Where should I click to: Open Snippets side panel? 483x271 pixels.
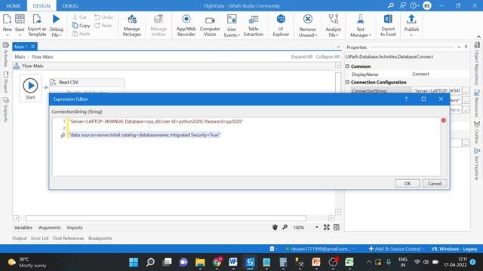(5, 110)
